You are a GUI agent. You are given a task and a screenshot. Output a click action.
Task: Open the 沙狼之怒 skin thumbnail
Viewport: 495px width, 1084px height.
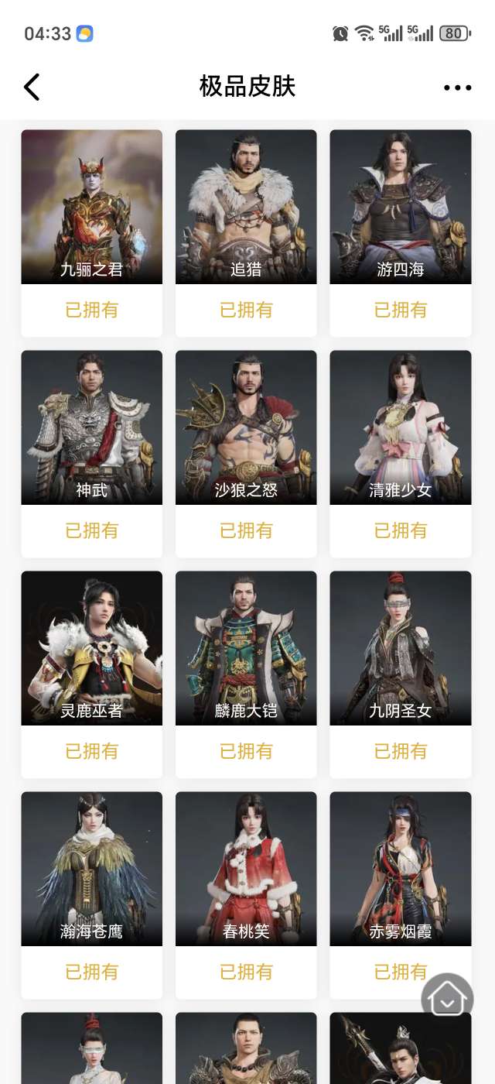[x=246, y=427]
